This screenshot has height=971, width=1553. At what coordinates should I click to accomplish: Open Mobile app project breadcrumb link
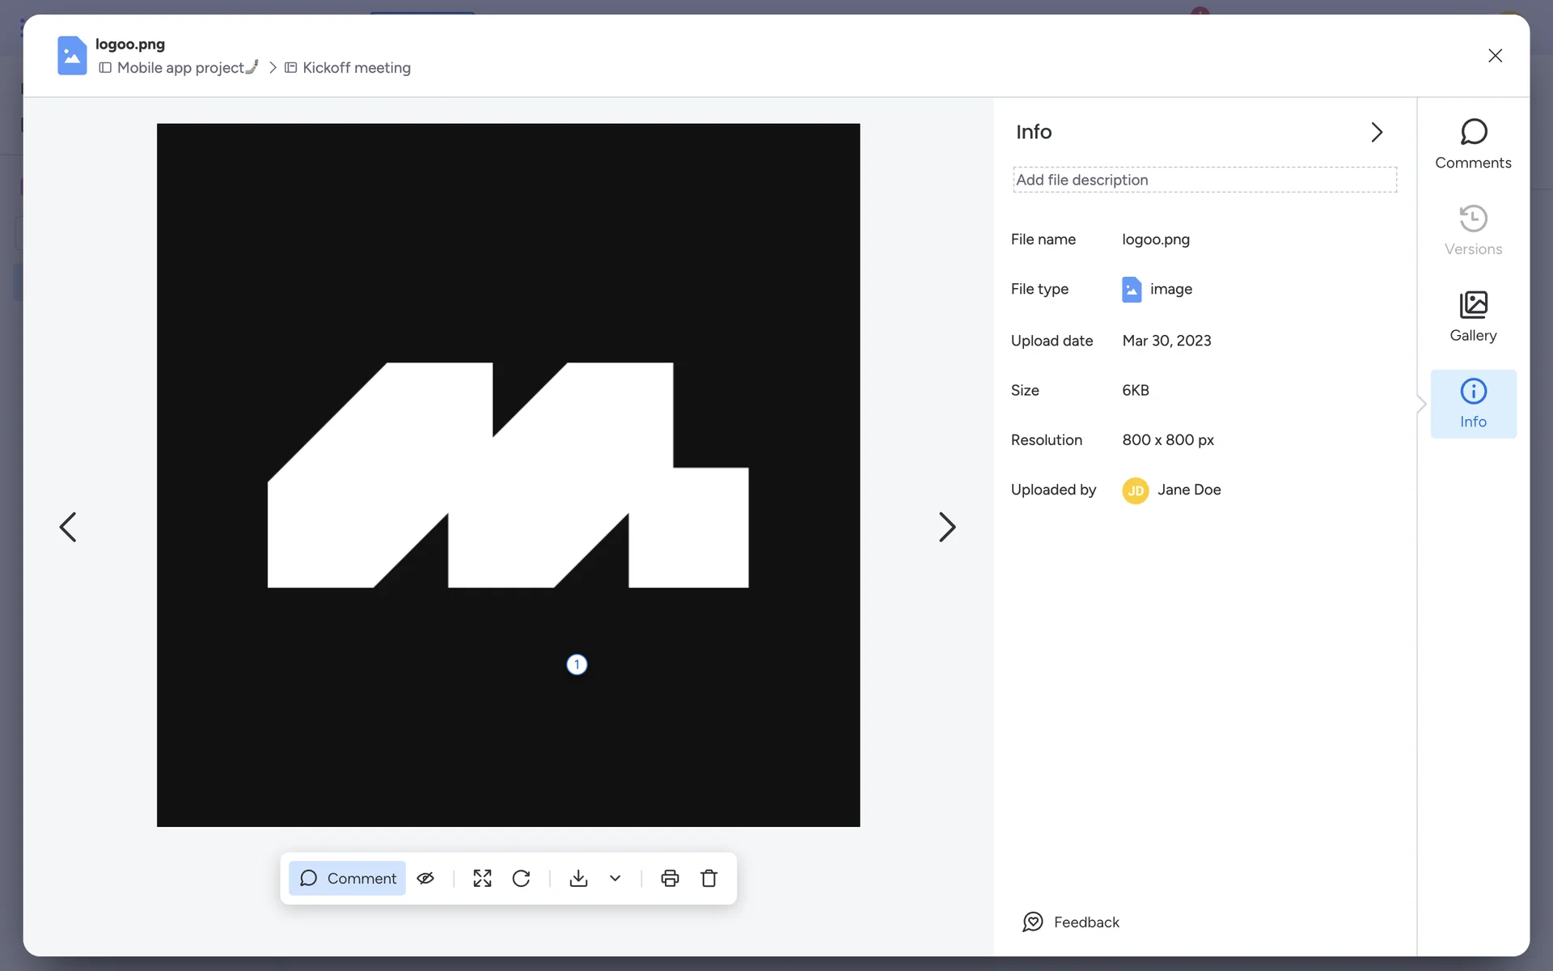(x=180, y=68)
